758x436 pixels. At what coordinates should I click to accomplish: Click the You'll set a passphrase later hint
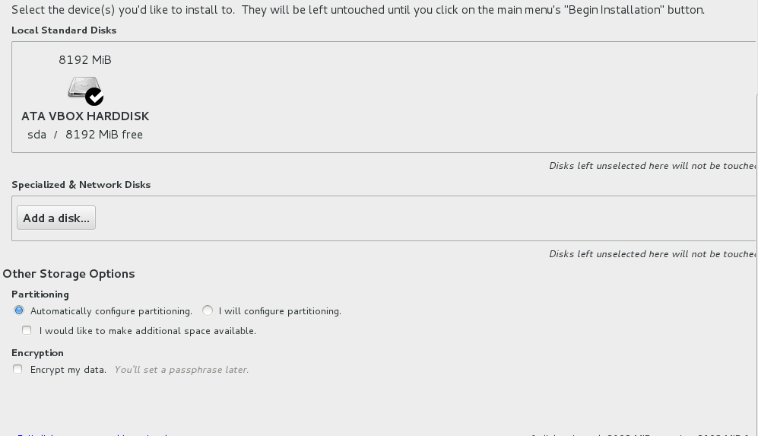pyautogui.click(x=181, y=370)
